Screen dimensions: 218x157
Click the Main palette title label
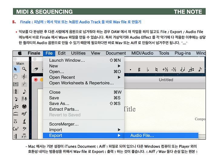(20, 64)
